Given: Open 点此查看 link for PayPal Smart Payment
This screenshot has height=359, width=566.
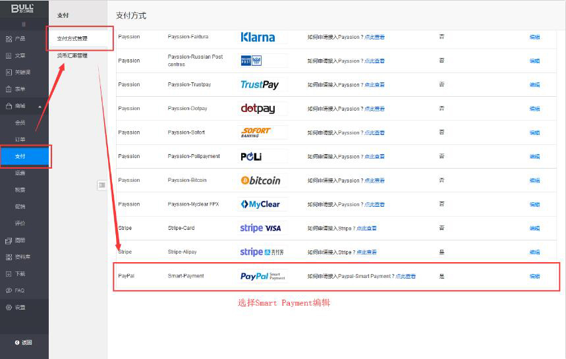Looking at the screenshot, I should [405, 277].
